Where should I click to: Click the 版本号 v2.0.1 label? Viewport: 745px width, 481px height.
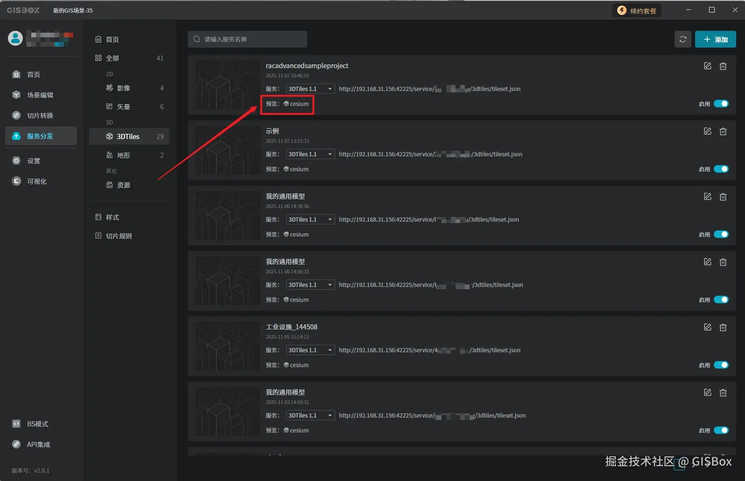tap(30, 470)
